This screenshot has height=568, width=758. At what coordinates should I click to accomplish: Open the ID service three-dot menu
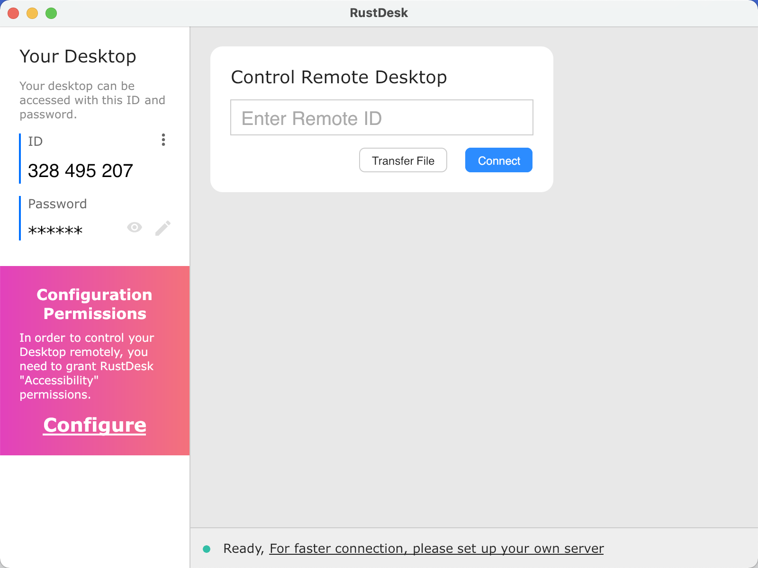[x=163, y=140]
